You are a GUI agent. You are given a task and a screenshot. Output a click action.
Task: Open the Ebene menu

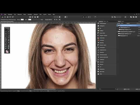[x=25, y=15]
